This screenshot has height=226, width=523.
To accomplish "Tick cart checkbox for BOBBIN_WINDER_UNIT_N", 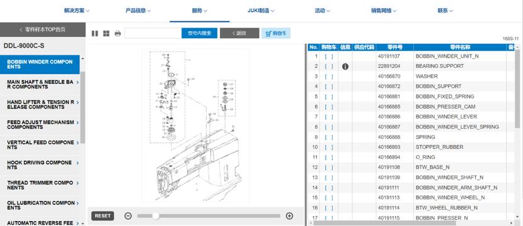I will click(x=329, y=56).
